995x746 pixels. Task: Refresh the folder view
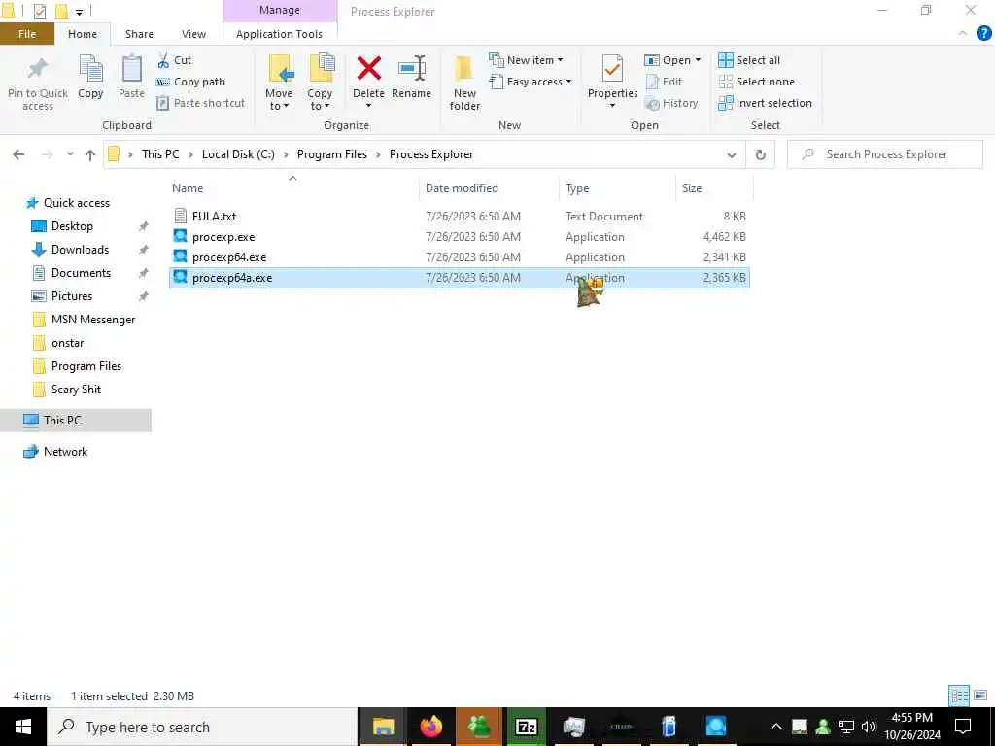[x=760, y=154]
